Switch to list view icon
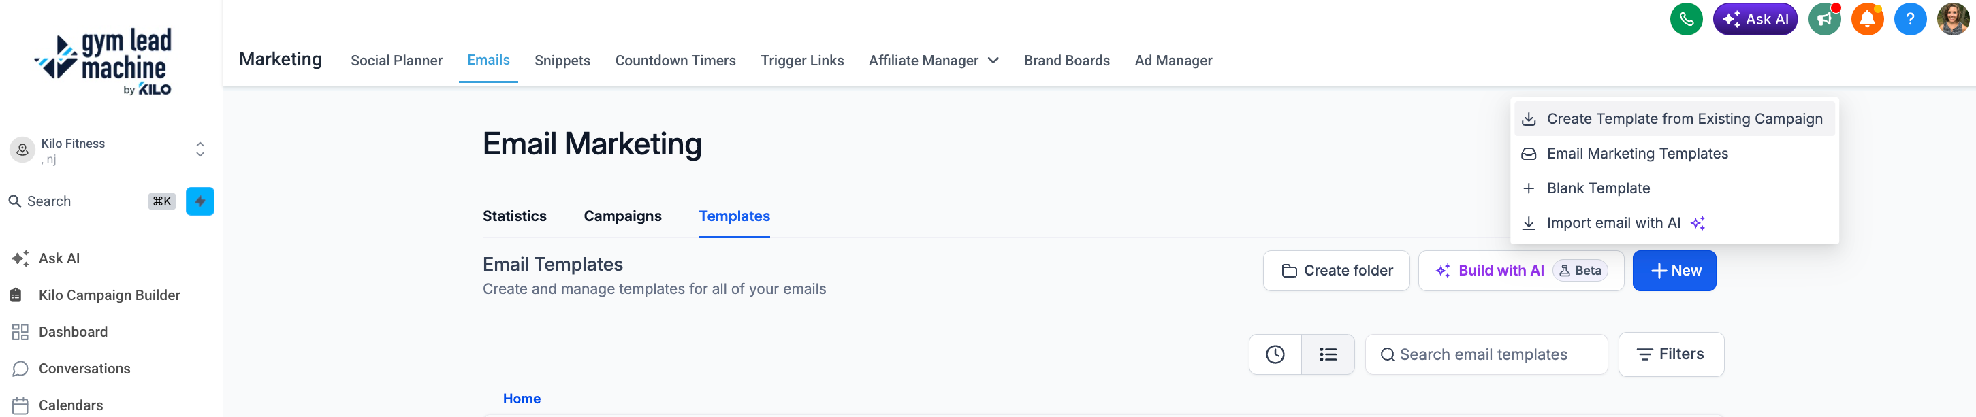Image resolution: width=1976 pixels, height=417 pixels. (x=1327, y=354)
